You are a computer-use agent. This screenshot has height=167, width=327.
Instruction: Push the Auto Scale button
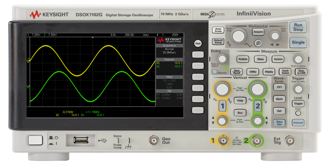[x=218, y=30]
